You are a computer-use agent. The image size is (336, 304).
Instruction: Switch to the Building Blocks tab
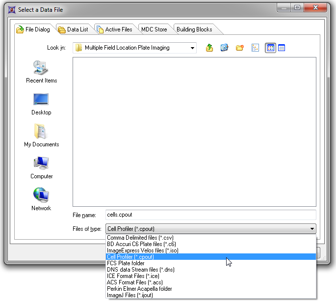194,29
